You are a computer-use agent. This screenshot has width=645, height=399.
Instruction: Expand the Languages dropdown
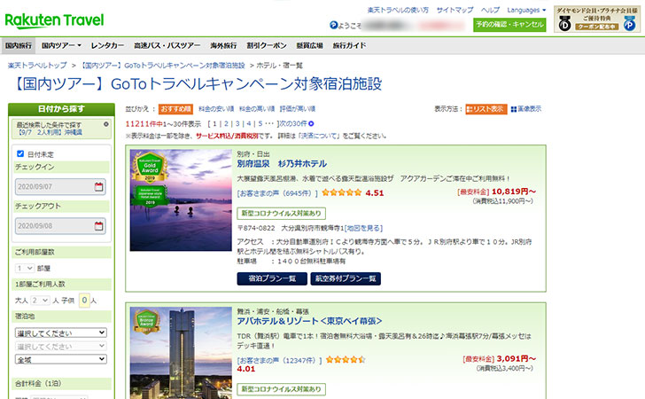point(526,10)
